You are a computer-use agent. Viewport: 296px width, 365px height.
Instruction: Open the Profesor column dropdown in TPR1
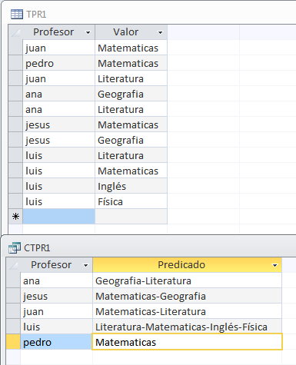pyautogui.click(x=88, y=32)
